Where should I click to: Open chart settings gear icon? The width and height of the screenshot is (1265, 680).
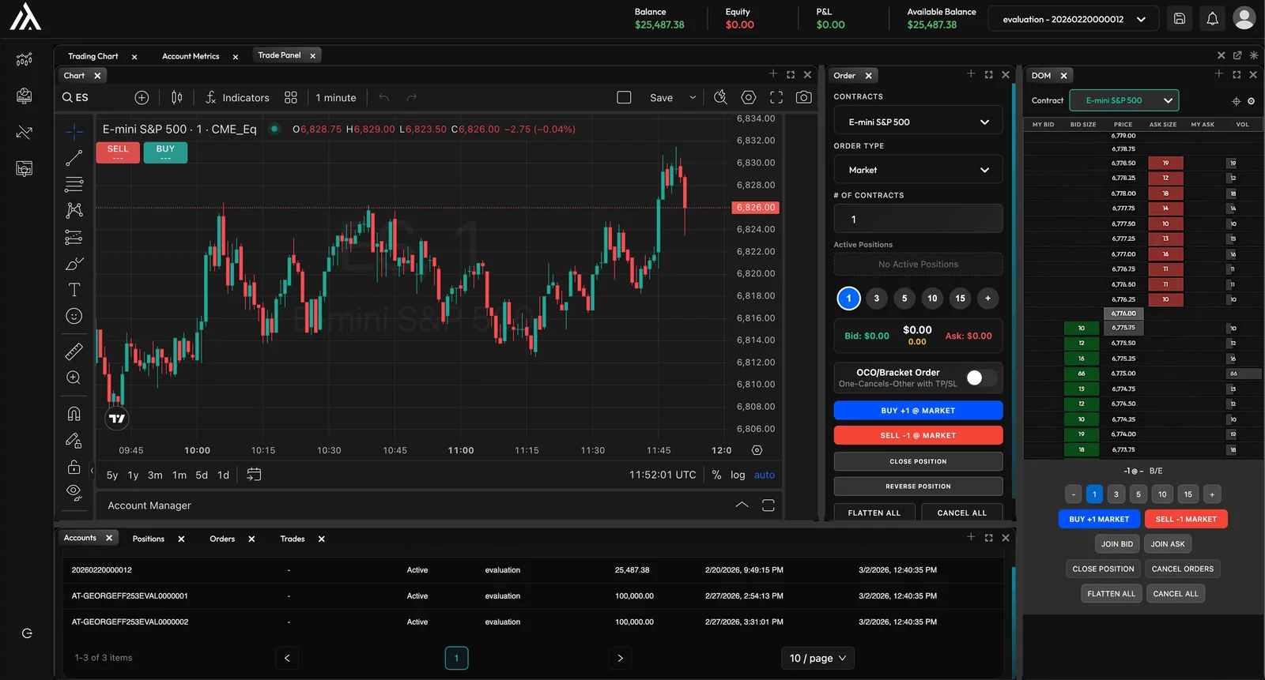click(x=749, y=97)
